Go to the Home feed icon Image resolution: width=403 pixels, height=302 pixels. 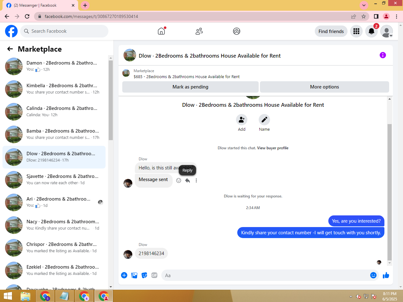click(x=161, y=31)
